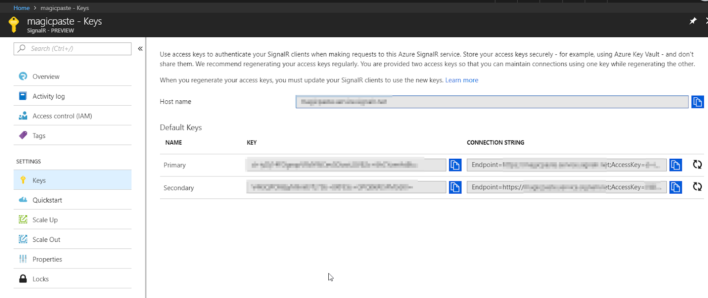Click the Locks padlock icon
708x298 pixels.
coord(23,279)
